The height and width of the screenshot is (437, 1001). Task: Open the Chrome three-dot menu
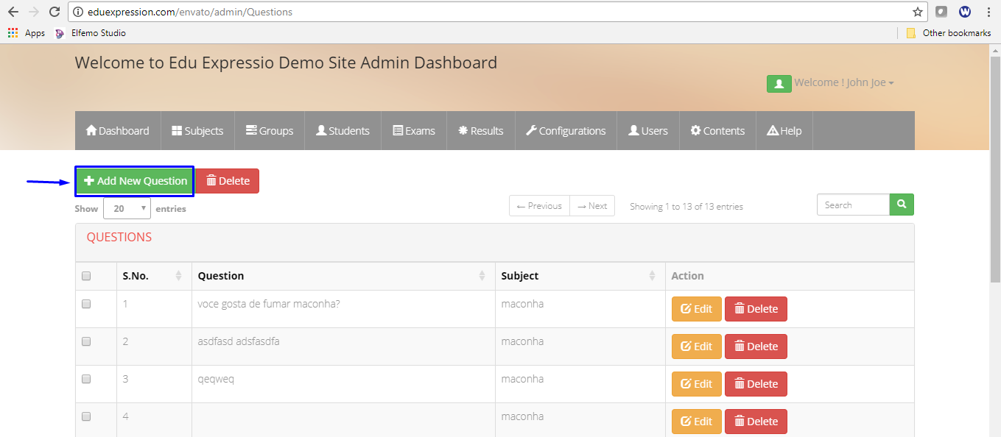(x=988, y=12)
